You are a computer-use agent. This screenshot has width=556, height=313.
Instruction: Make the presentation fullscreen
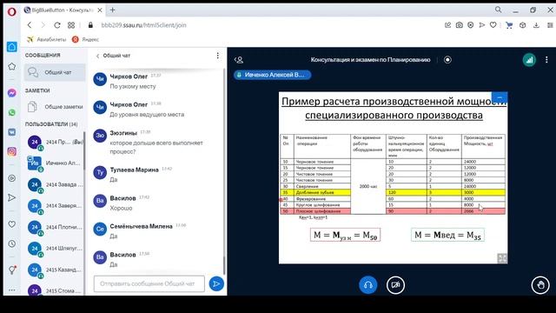502,258
